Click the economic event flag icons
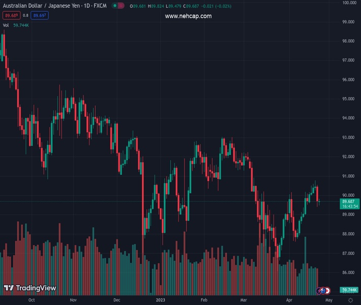Screen dimensions: 361x305 pyautogui.click(x=323, y=290)
